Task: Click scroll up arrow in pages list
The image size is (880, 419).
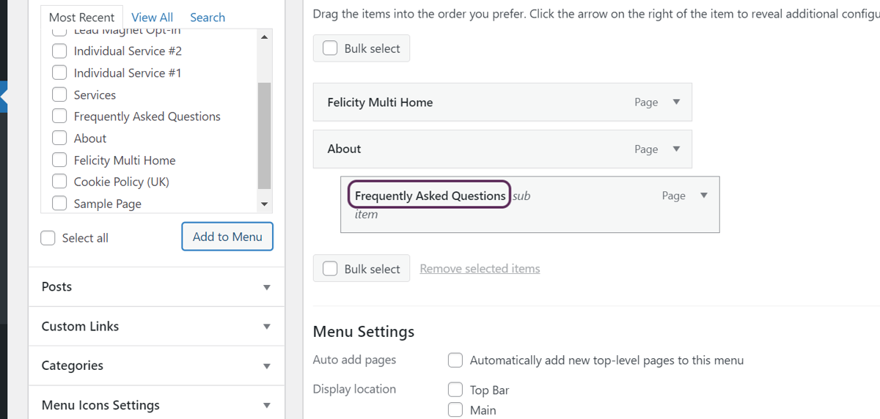Action: coord(265,37)
